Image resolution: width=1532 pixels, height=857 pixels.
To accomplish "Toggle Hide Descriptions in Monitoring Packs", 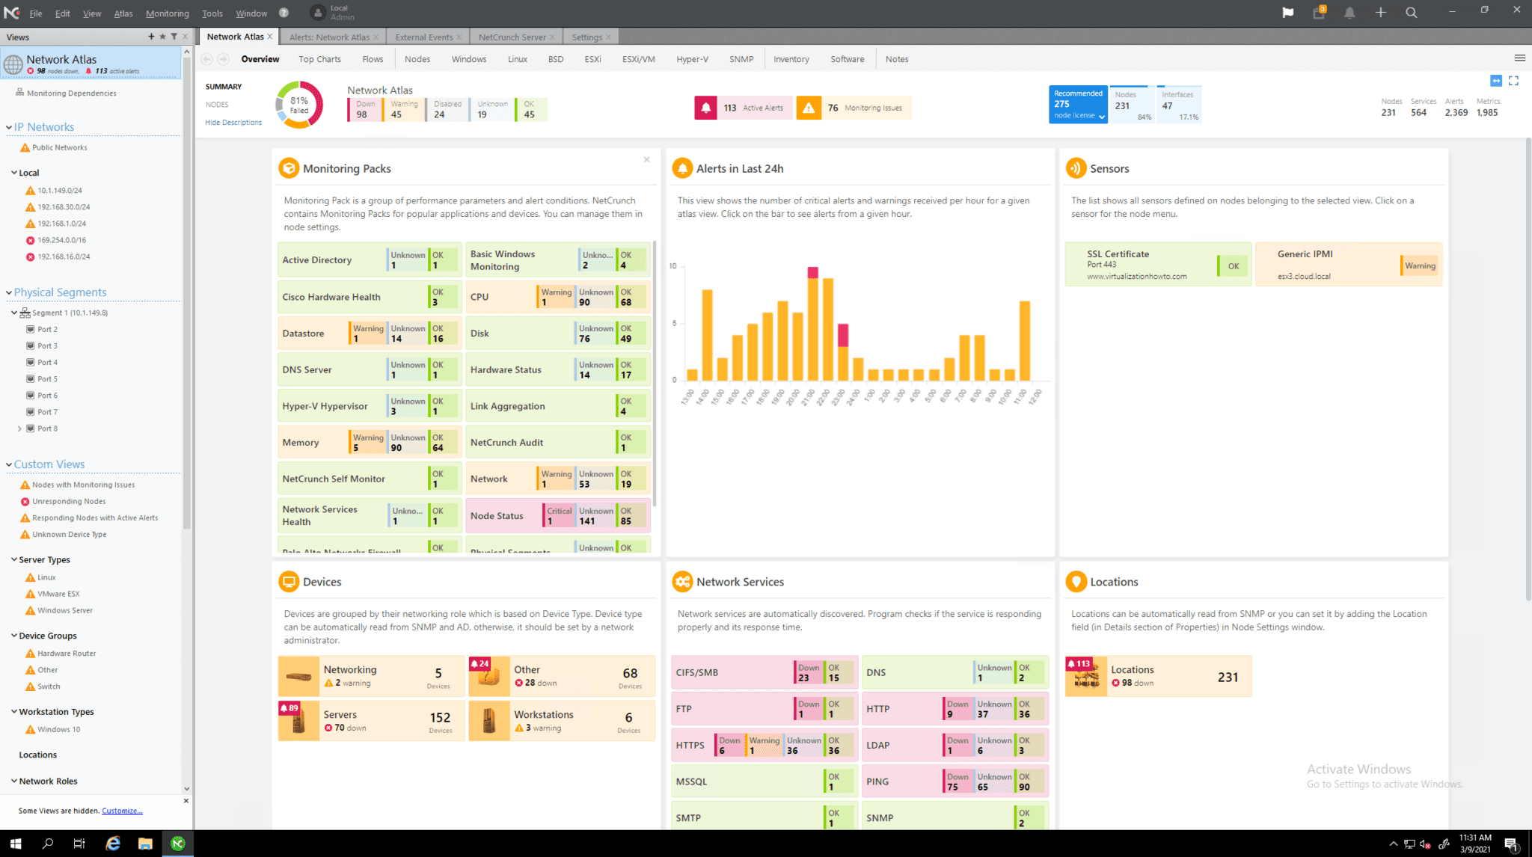I will coord(233,122).
